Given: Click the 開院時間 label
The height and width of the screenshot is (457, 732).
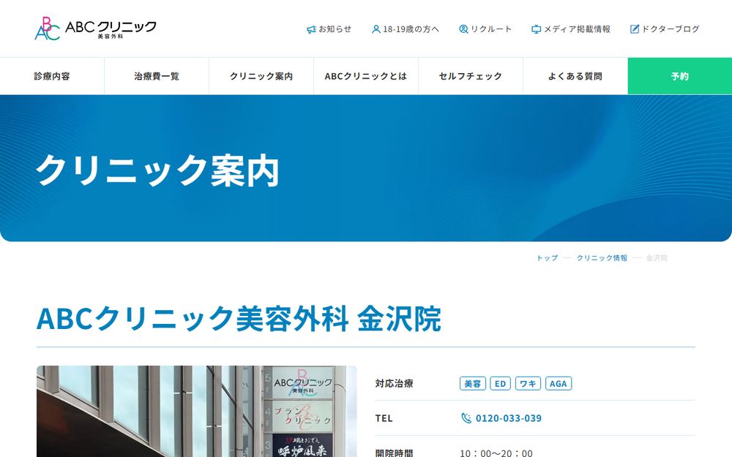Looking at the screenshot, I should tap(394, 453).
